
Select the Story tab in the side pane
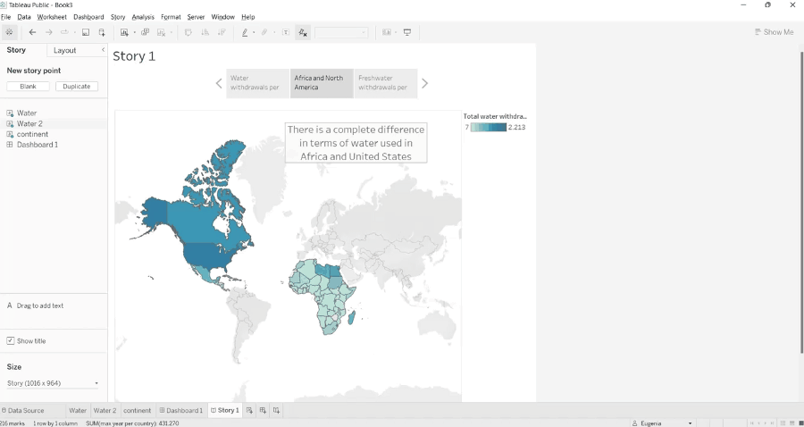coord(16,50)
